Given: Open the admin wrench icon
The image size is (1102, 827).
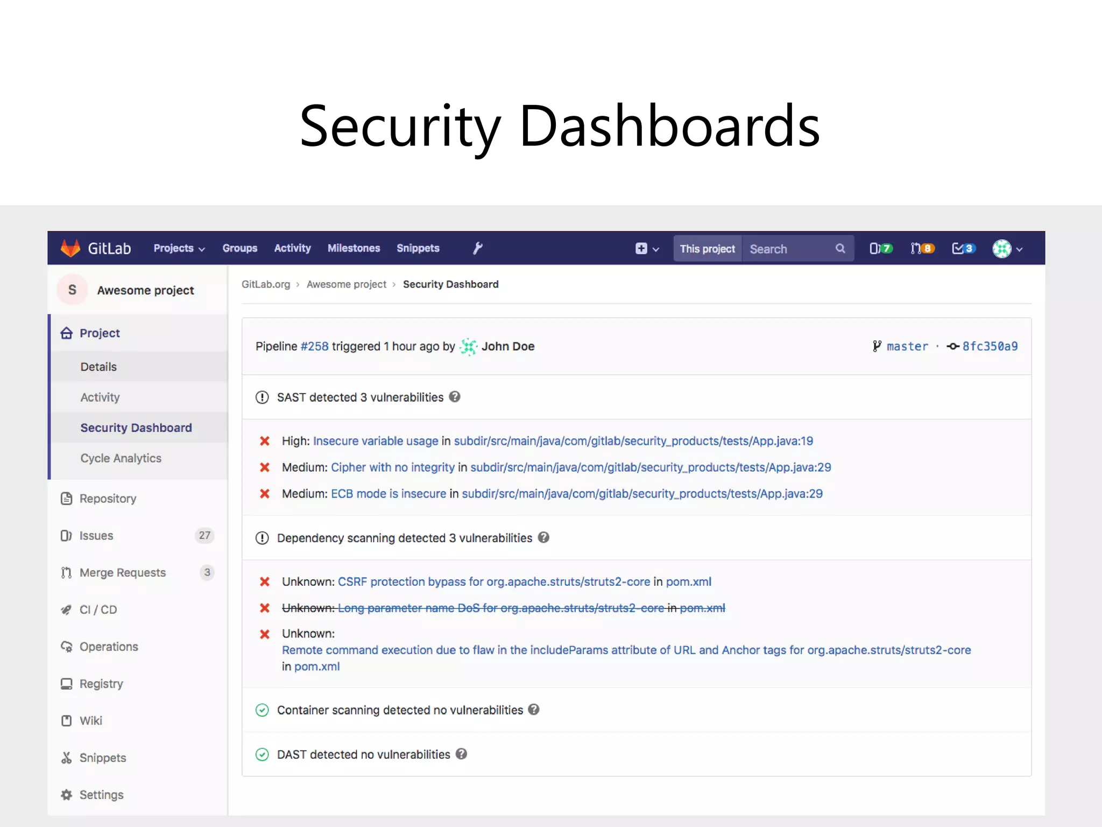Looking at the screenshot, I should (478, 248).
